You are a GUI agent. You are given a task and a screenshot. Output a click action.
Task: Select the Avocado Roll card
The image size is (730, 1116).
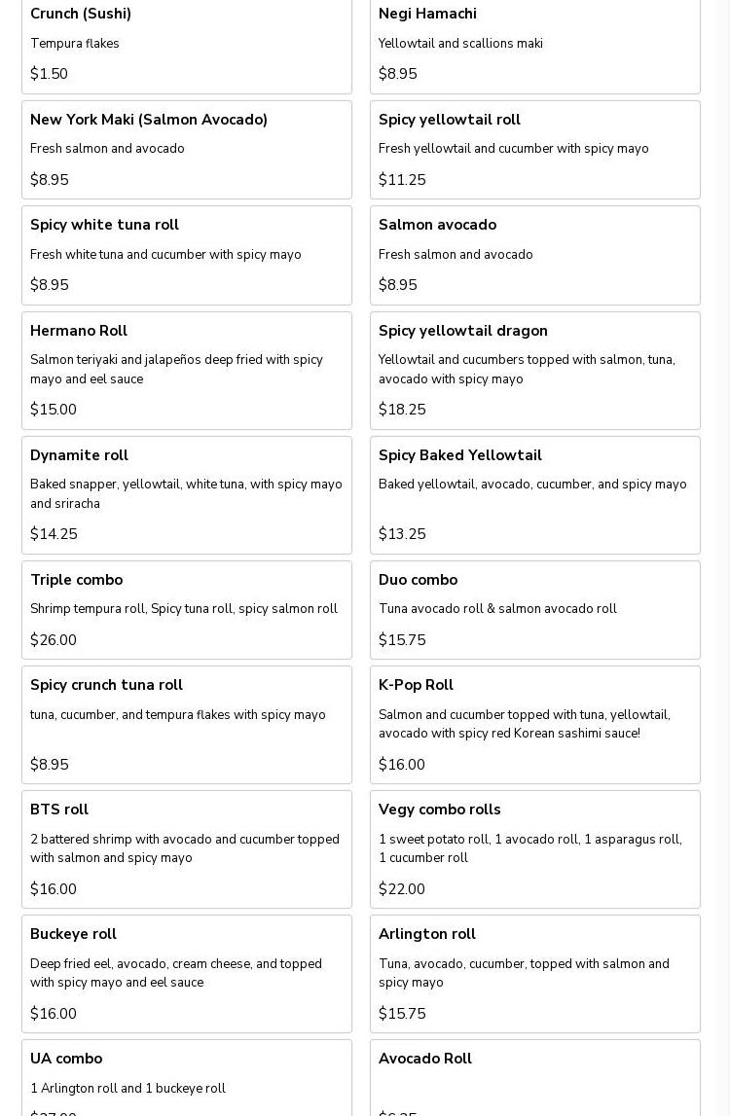[x=534, y=1078]
